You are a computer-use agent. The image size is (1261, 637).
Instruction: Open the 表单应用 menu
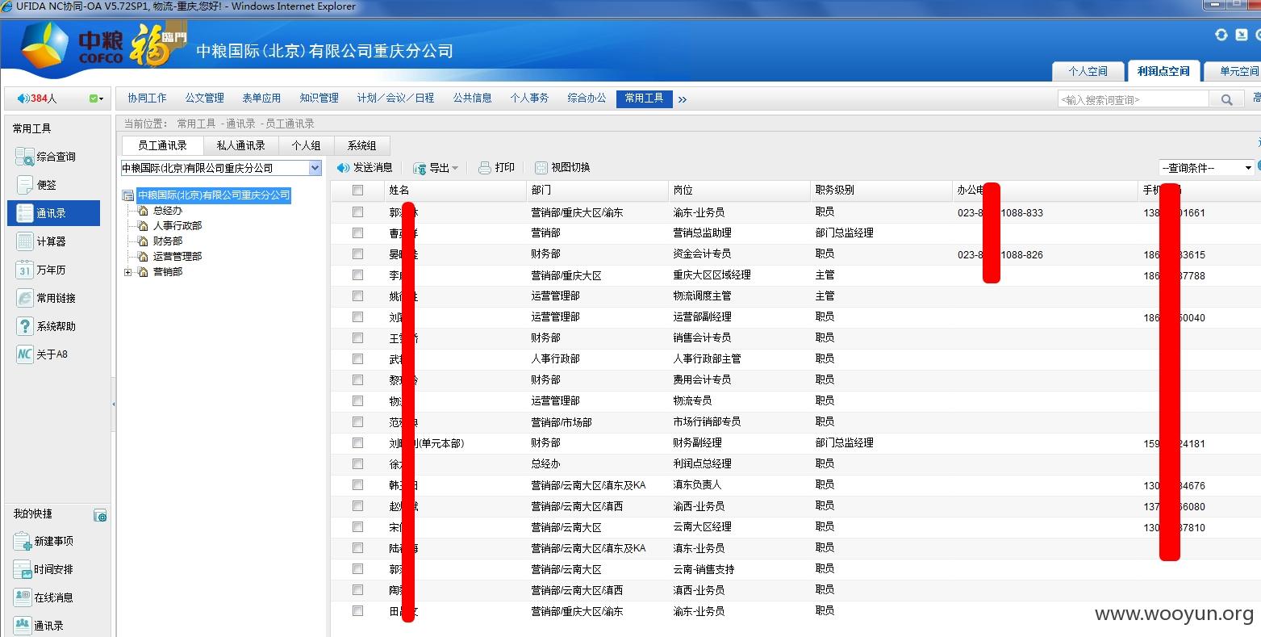click(261, 98)
